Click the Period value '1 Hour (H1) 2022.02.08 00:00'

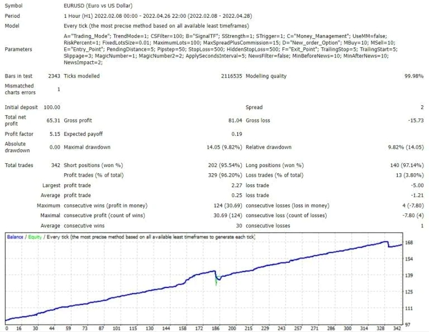(x=101, y=16)
